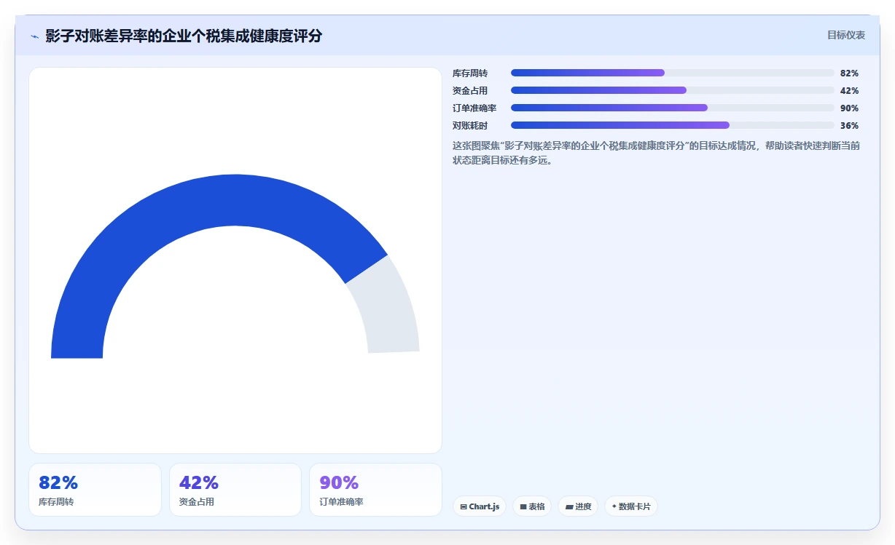Select the 数据卡片 tag chip
The width and height of the screenshot is (895, 545).
pos(631,506)
